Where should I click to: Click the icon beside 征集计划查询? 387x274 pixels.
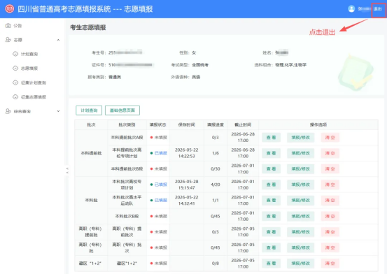[x=15, y=82]
